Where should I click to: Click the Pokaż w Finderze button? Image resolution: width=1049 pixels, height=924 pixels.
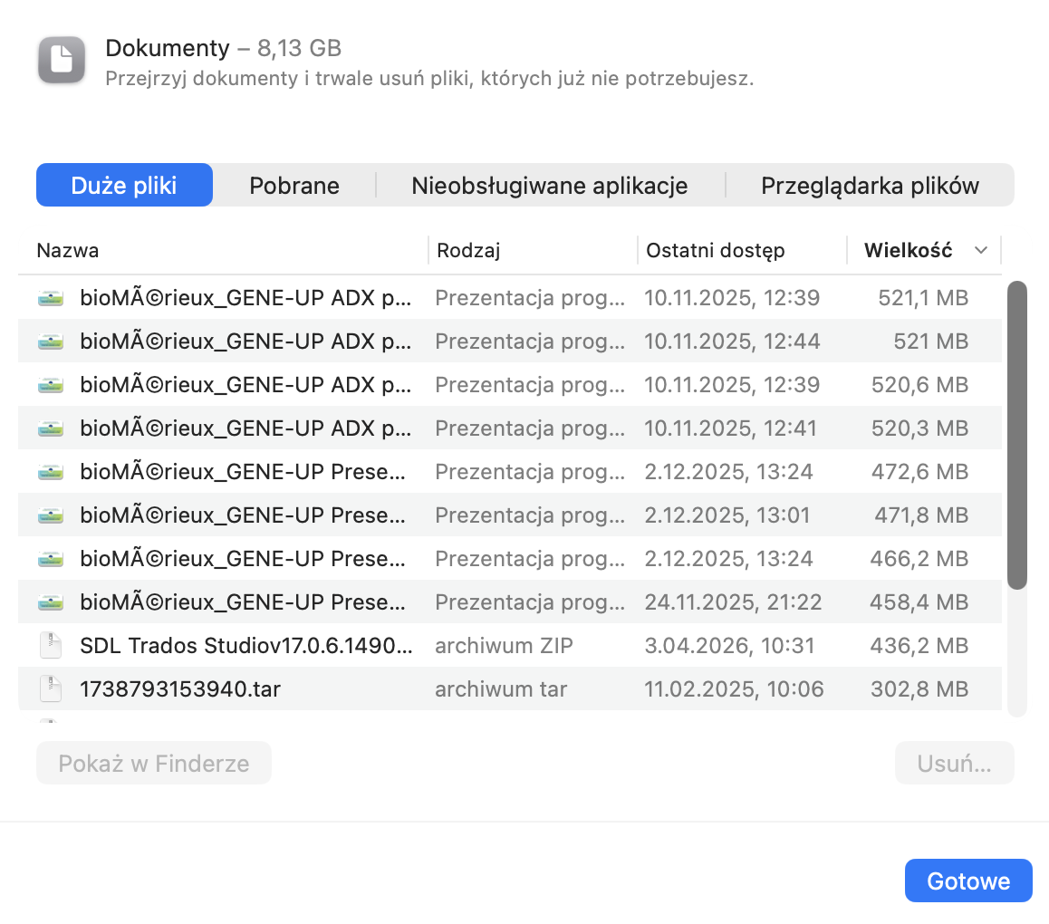(x=154, y=763)
